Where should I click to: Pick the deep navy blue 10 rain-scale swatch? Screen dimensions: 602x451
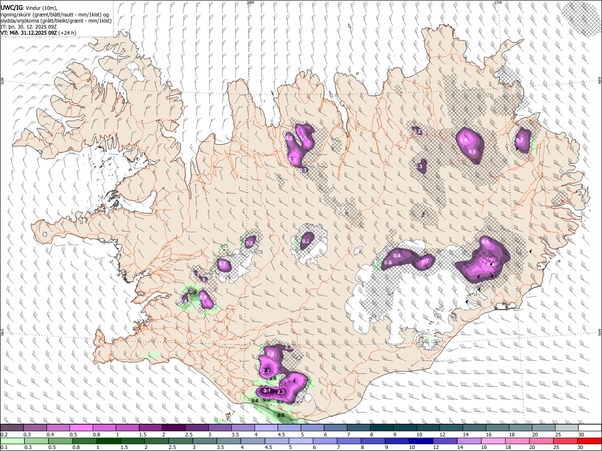(421, 441)
